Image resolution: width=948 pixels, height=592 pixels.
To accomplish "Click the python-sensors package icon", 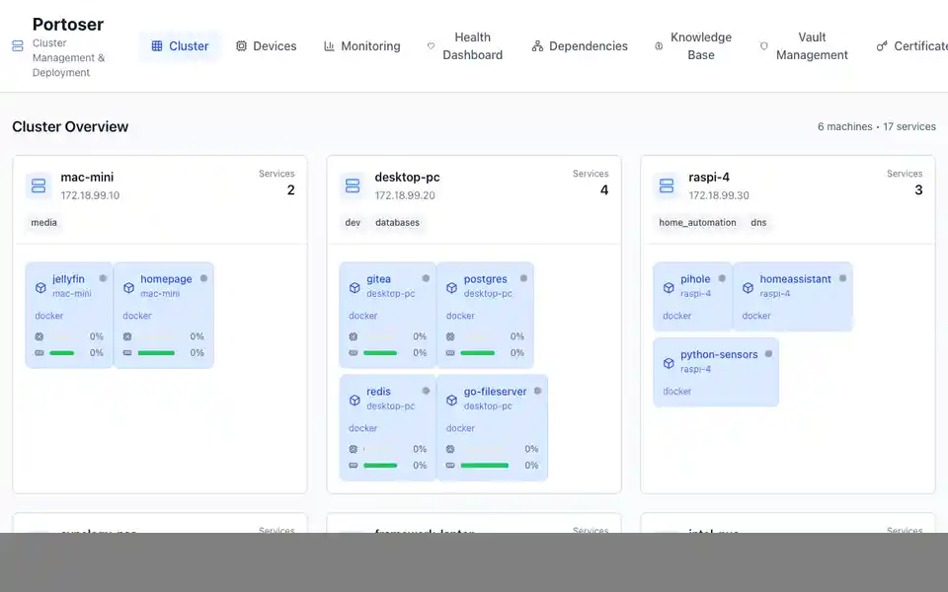I will tap(669, 363).
